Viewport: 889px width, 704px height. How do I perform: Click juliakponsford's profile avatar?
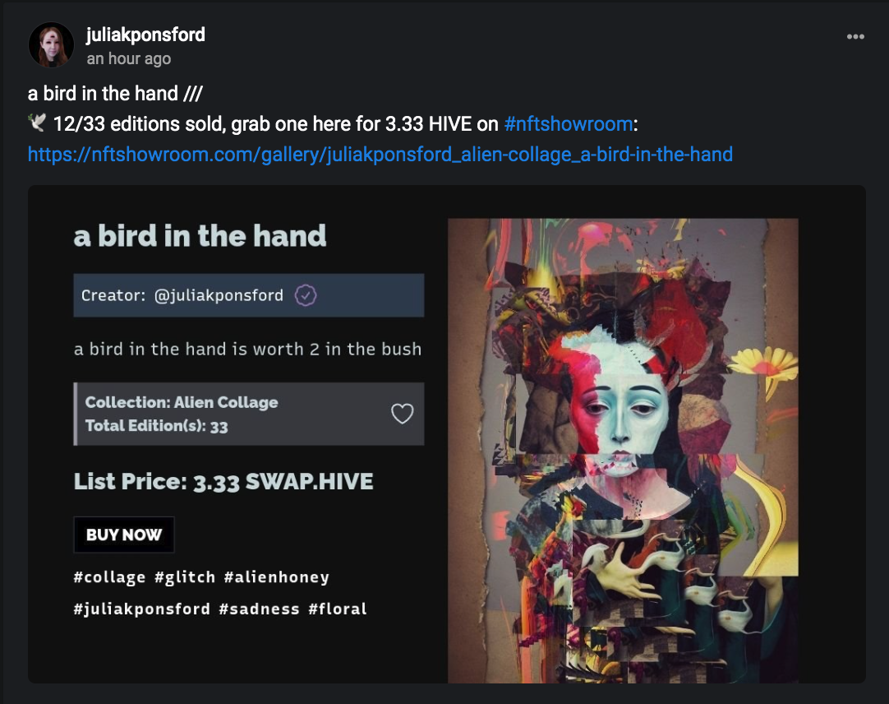pos(51,45)
